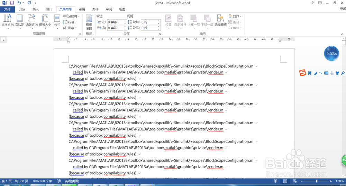Open the 分隔符 breaks dropdown
This screenshot has width=346, height=186.
pos(72,16)
